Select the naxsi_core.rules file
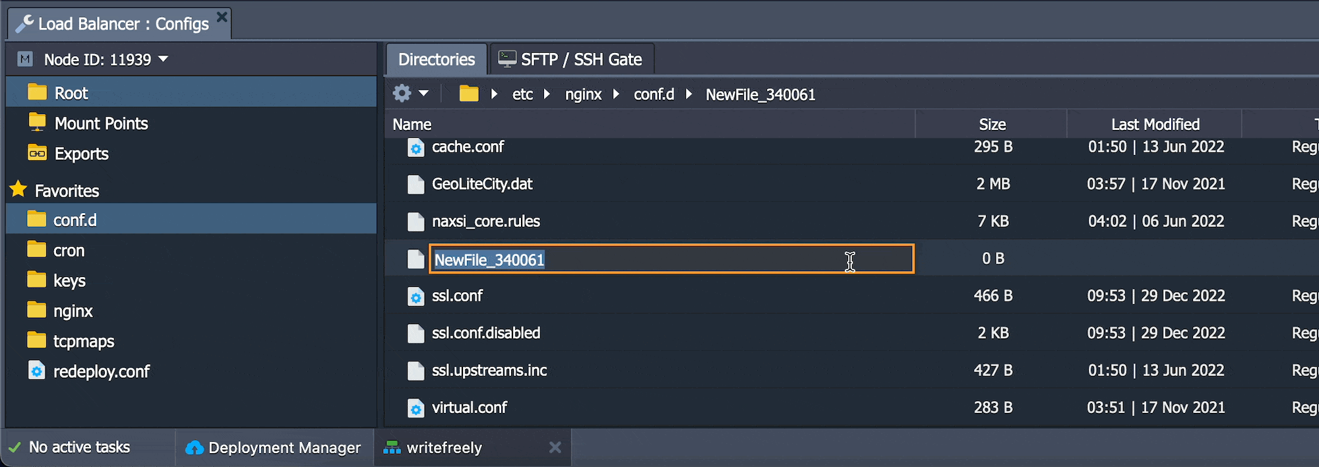Image resolution: width=1319 pixels, height=467 pixels. [x=486, y=221]
